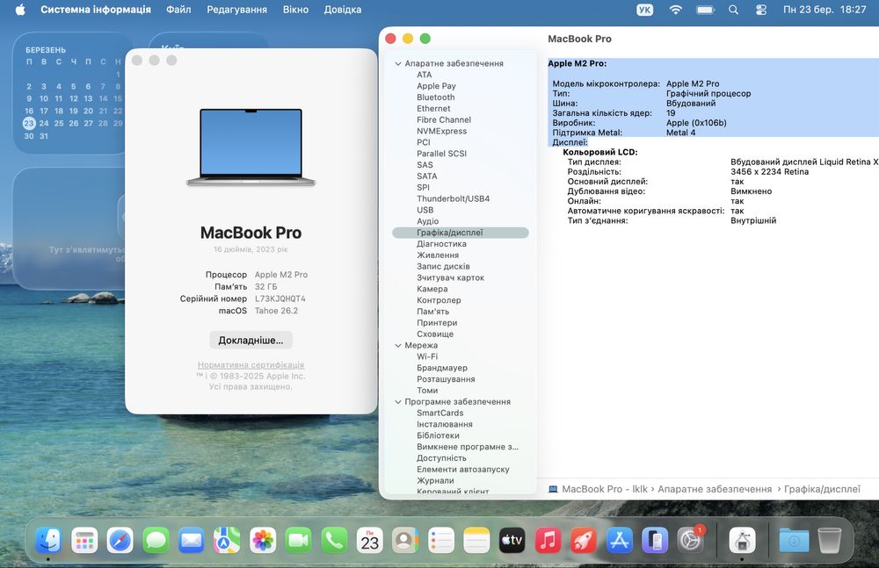Select Камера in the sidebar
Image resolution: width=879 pixels, height=568 pixels.
tap(432, 289)
